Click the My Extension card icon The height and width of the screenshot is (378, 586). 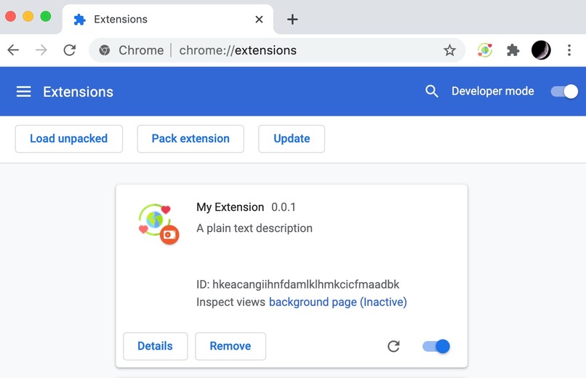point(158,224)
